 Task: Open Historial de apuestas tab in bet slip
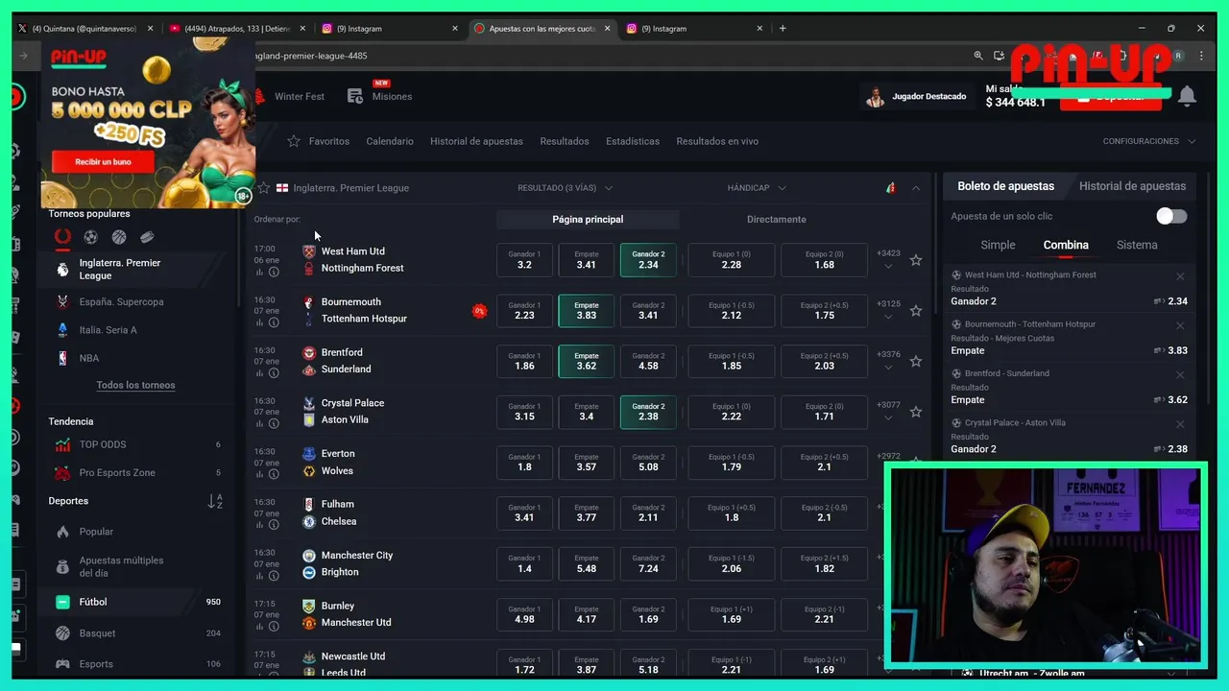point(1132,186)
